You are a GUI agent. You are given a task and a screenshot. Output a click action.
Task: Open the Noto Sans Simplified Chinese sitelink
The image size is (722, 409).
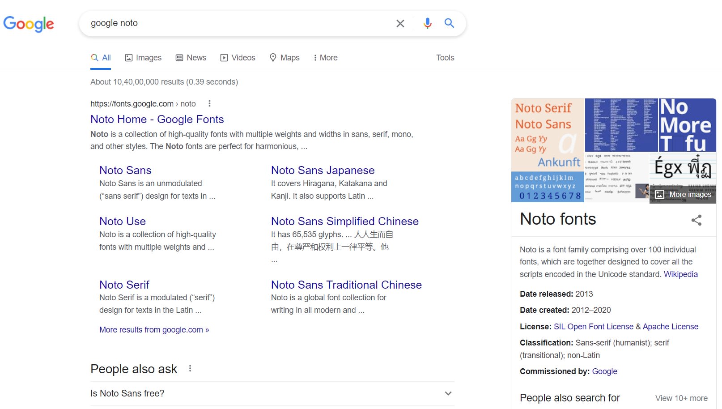345,222
